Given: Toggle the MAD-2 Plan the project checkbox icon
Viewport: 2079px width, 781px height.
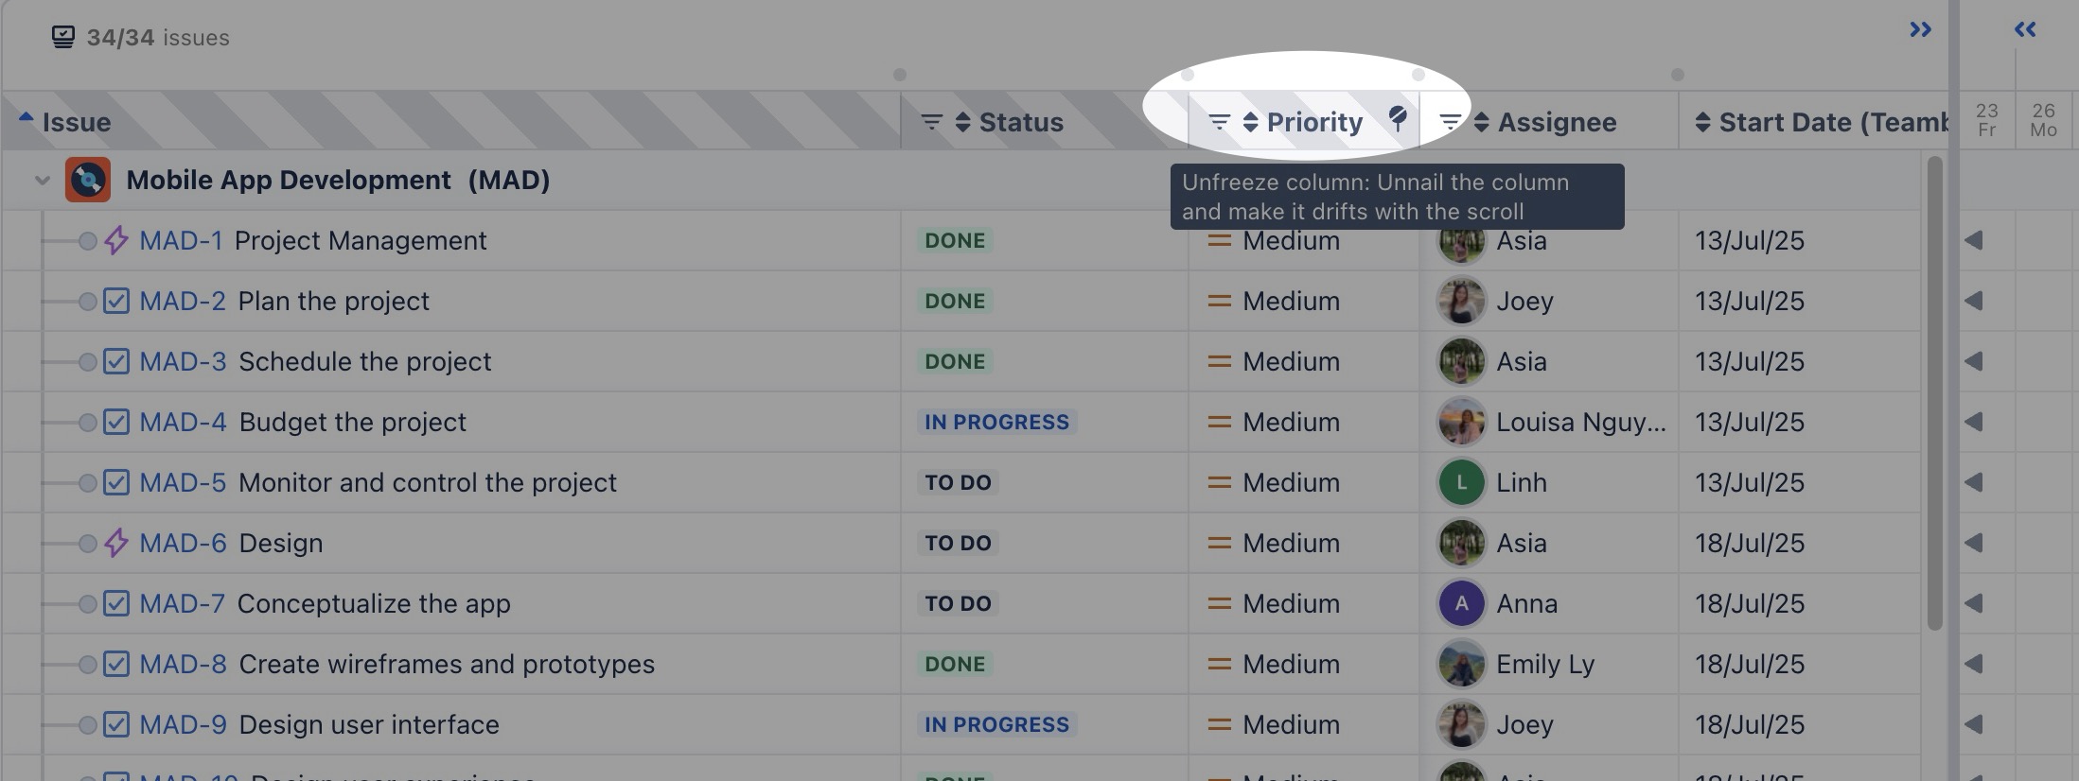Looking at the screenshot, I should [116, 301].
